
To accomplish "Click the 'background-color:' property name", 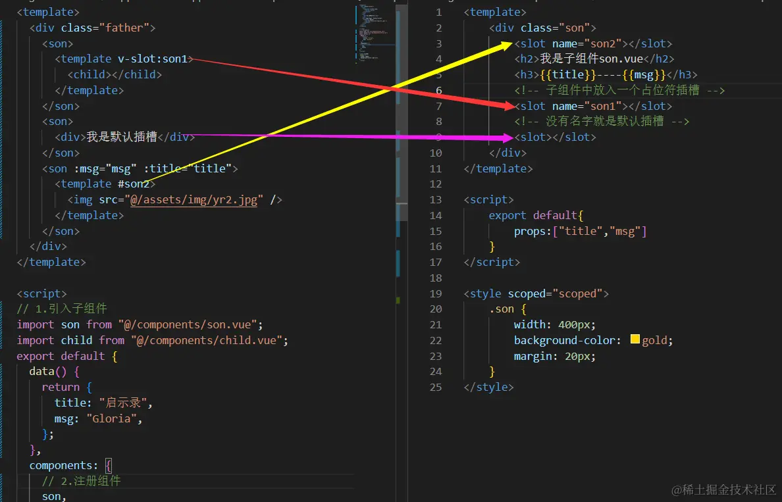I will coord(567,341).
